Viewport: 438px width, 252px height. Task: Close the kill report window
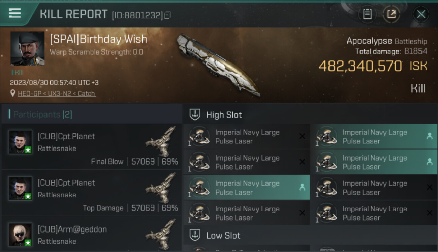(x=421, y=14)
